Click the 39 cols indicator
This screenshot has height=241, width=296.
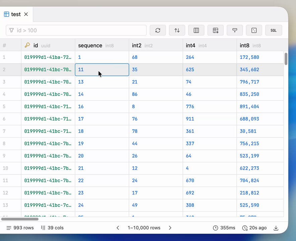pyautogui.click(x=52, y=228)
